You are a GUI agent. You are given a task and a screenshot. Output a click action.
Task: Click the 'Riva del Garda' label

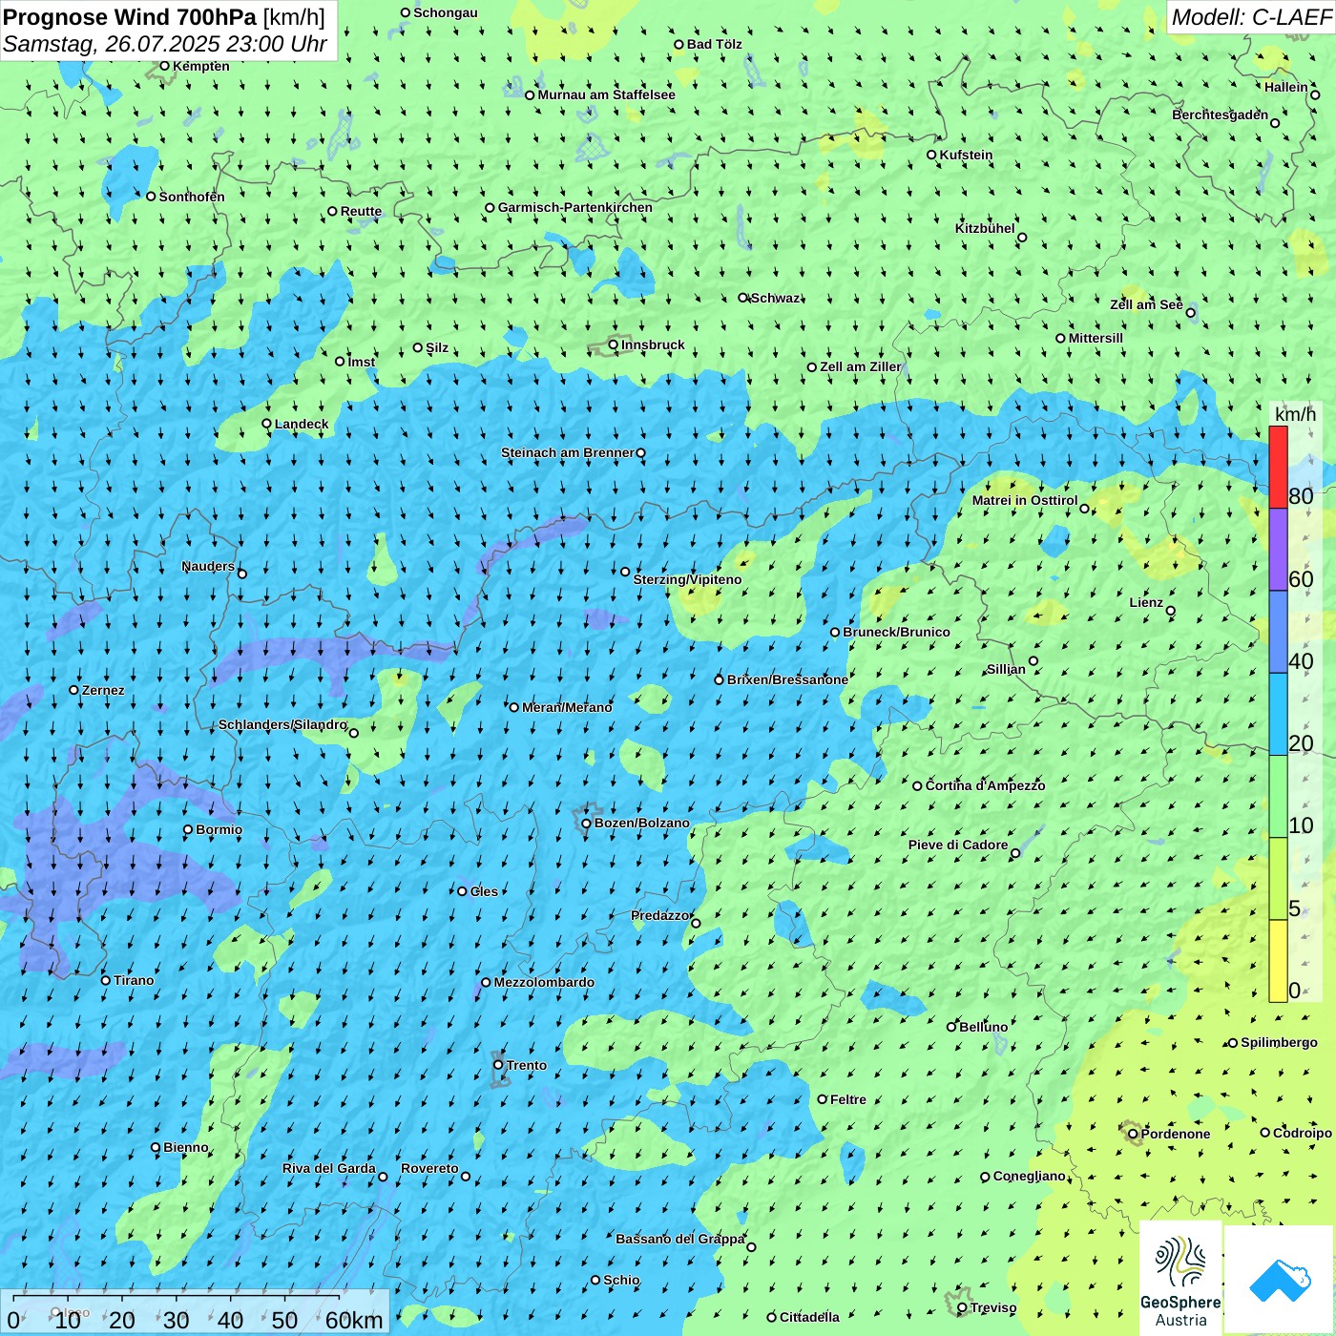pyautogui.click(x=329, y=1168)
